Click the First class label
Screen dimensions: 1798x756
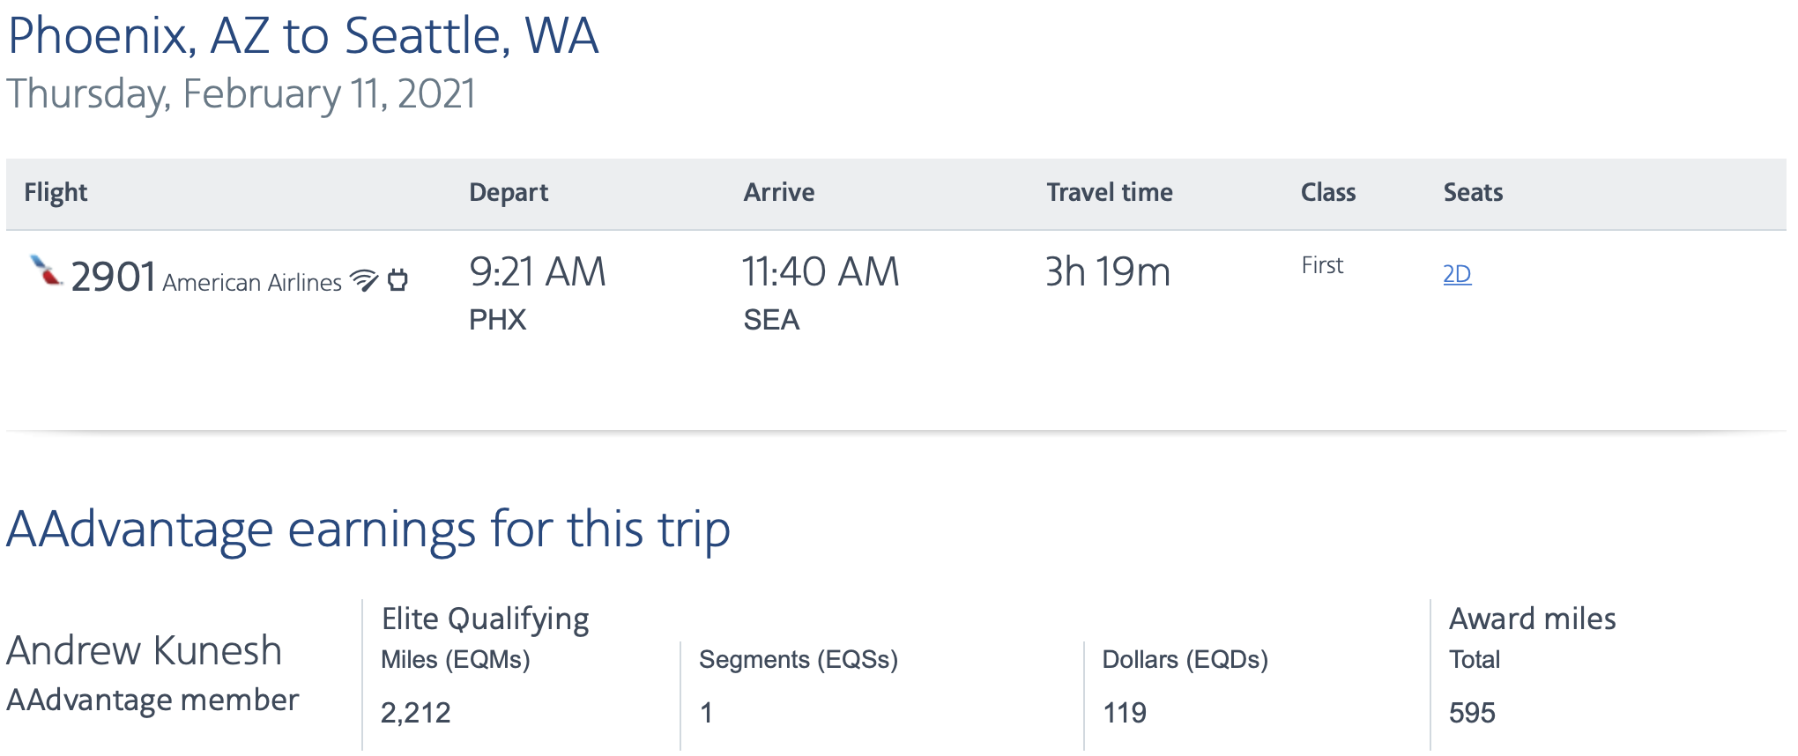click(1321, 264)
